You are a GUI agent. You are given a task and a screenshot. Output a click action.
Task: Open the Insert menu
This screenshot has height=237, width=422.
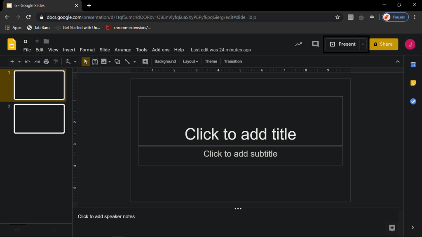coord(69,50)
